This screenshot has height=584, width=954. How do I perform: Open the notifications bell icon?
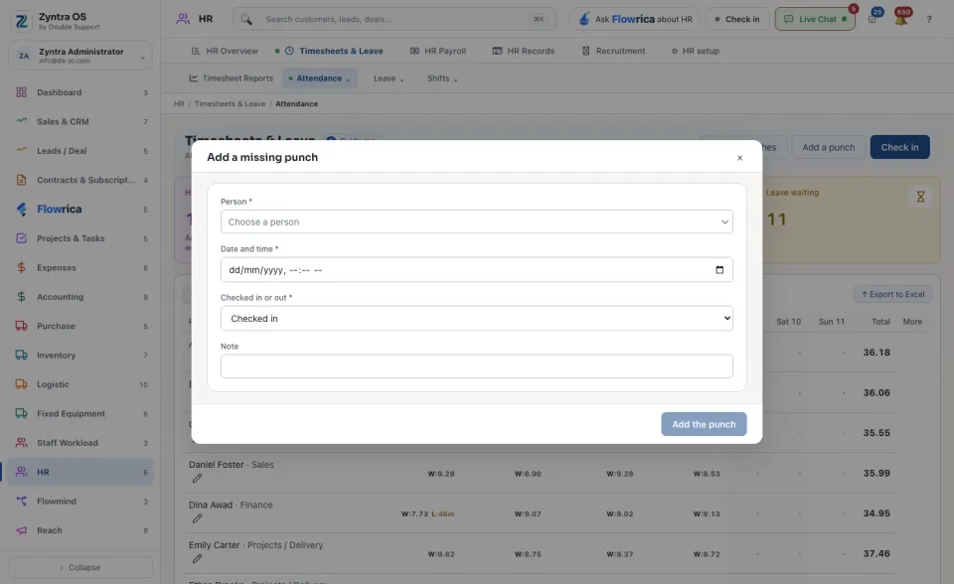pos(901,19)
